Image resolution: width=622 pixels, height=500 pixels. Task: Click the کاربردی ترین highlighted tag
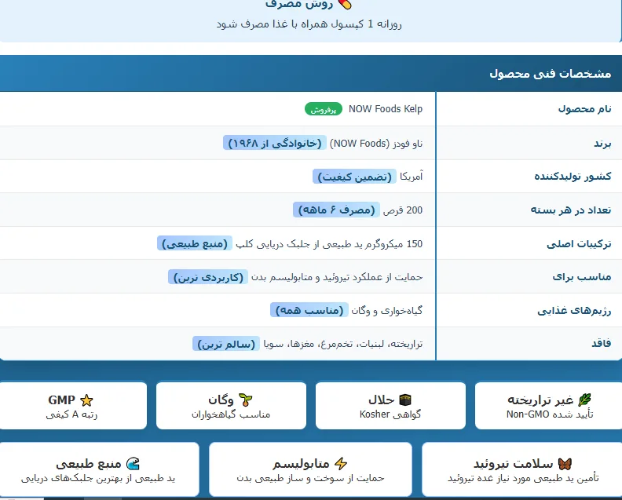[207, 277]
